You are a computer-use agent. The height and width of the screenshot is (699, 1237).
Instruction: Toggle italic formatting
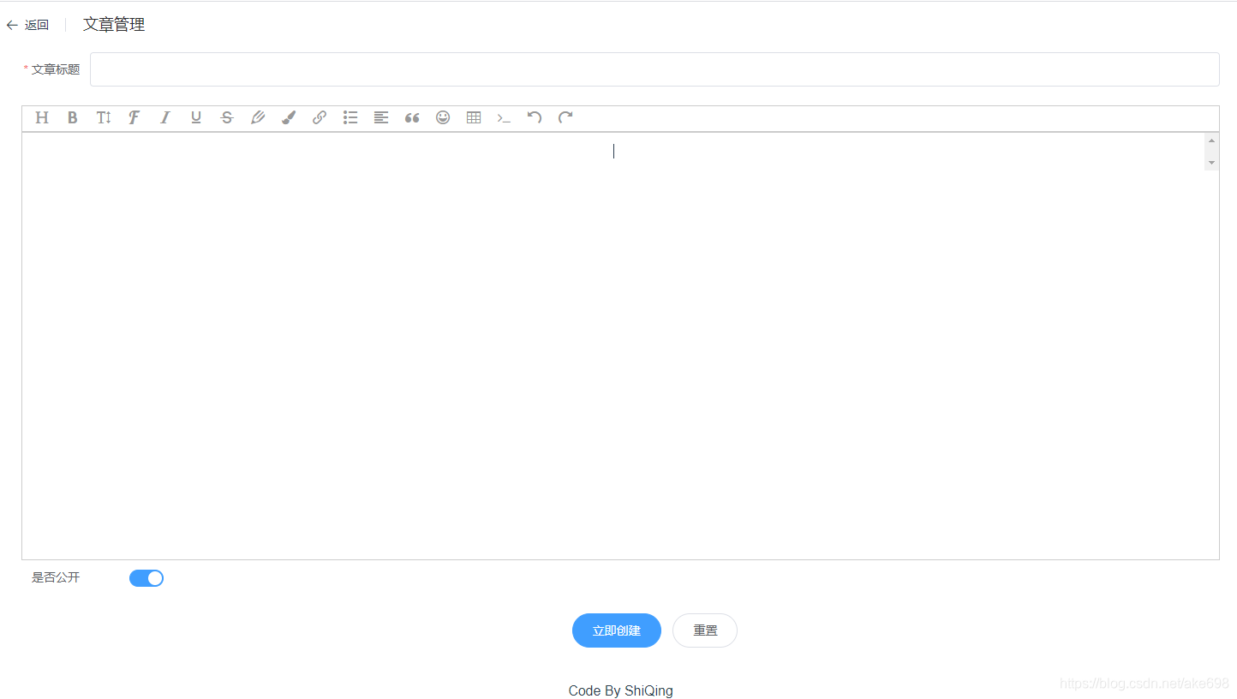[x=165, y=118]
